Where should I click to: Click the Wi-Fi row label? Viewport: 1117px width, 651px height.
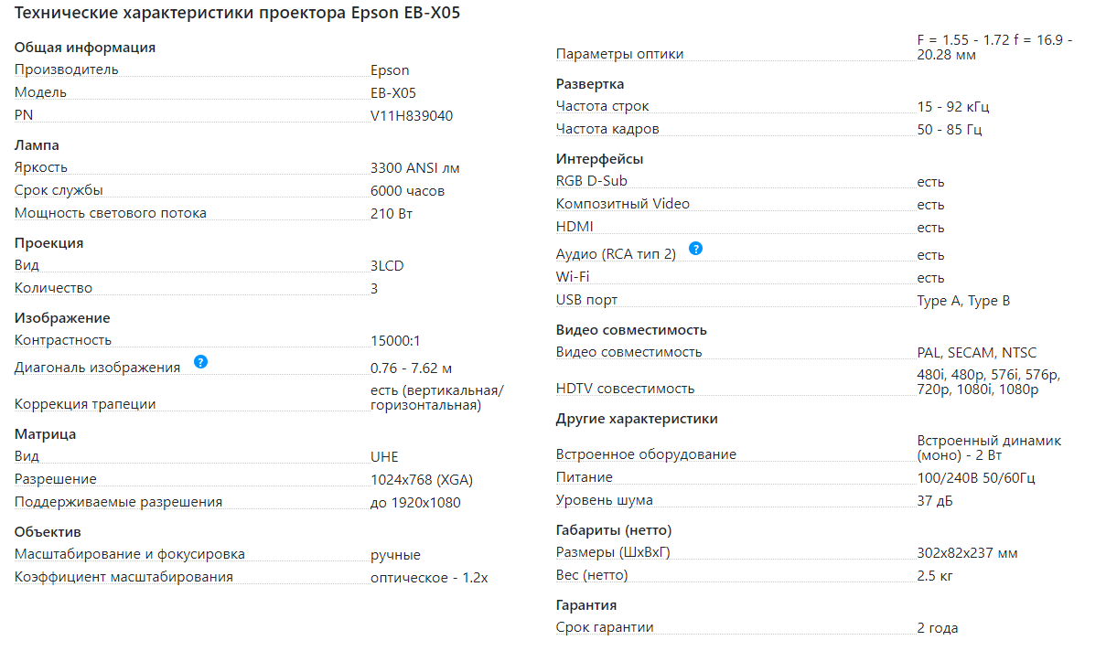[573, 277]
